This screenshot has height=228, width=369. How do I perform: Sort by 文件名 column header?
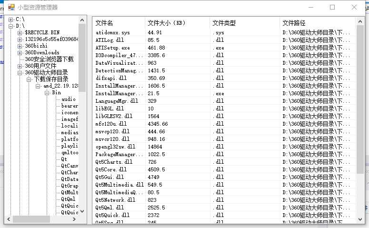tap(119, 23)
